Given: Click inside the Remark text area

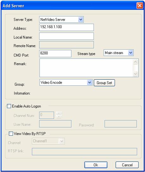Looking at the screenshot, I should pos(86,68).
